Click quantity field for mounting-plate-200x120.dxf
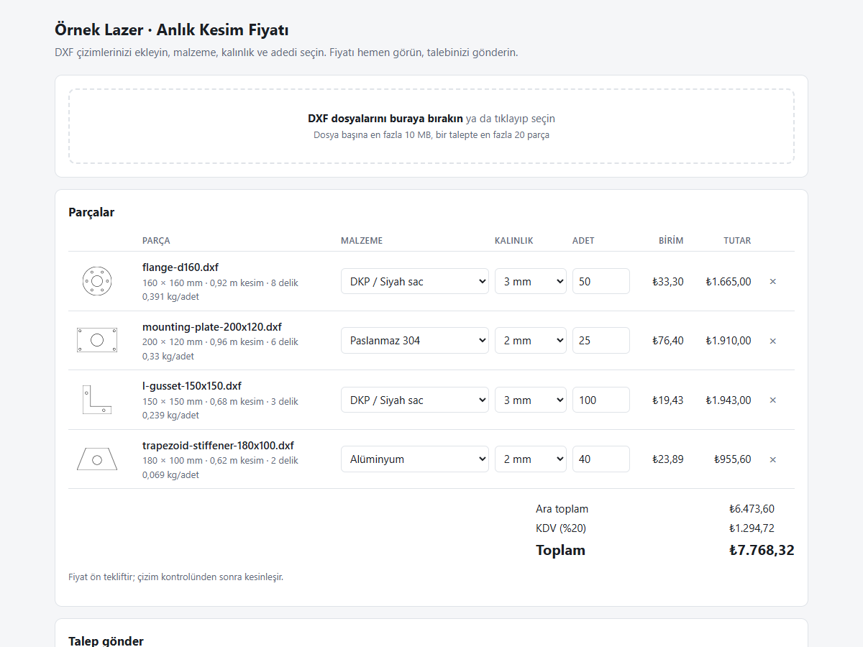Image resolution: width=863 pixels, height=647 pixels. 601,340
